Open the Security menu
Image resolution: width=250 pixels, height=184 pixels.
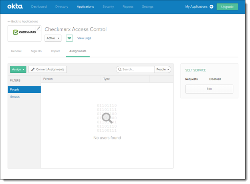pyautogui.click(x=108, y=6)
